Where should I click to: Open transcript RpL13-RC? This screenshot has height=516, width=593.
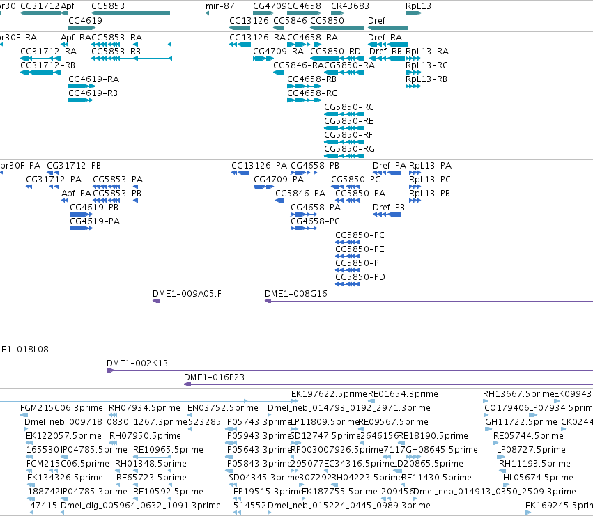coord(426,65)
